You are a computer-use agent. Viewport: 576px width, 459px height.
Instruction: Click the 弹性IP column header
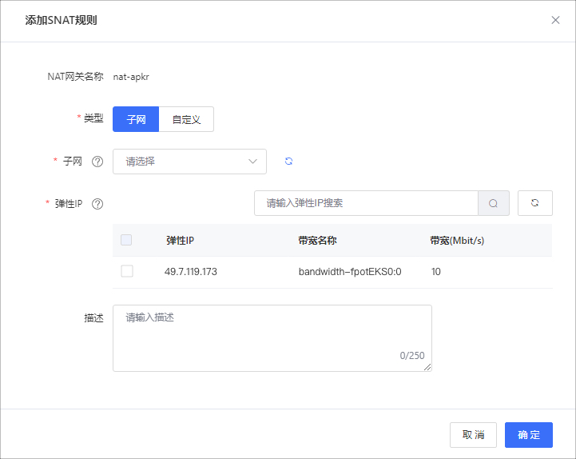pos(180,240)
